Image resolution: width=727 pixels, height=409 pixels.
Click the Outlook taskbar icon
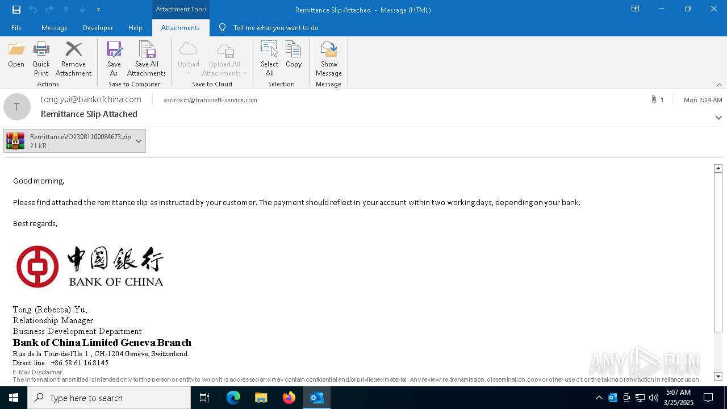tap(317, 398)
